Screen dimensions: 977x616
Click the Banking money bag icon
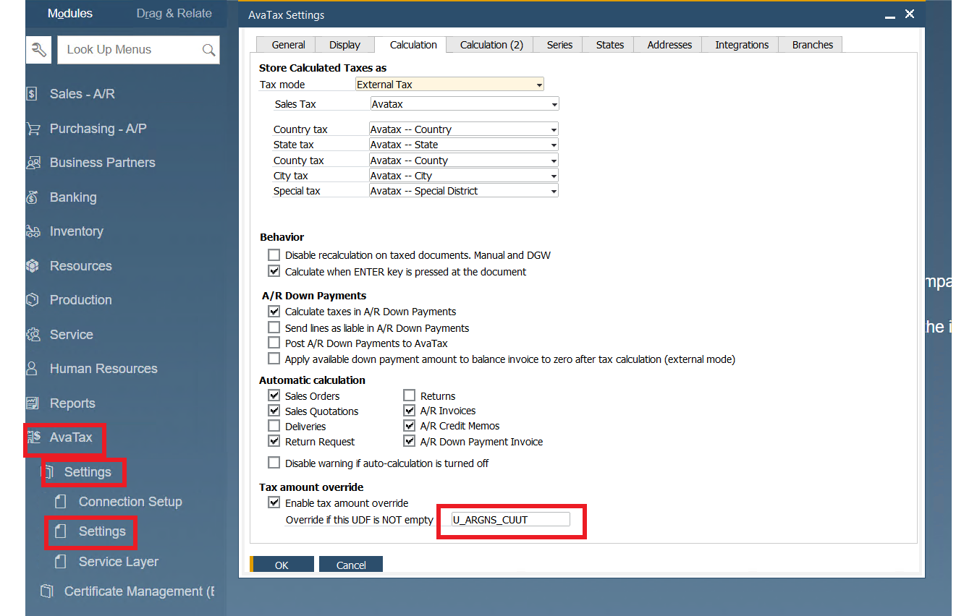(32, 197)
